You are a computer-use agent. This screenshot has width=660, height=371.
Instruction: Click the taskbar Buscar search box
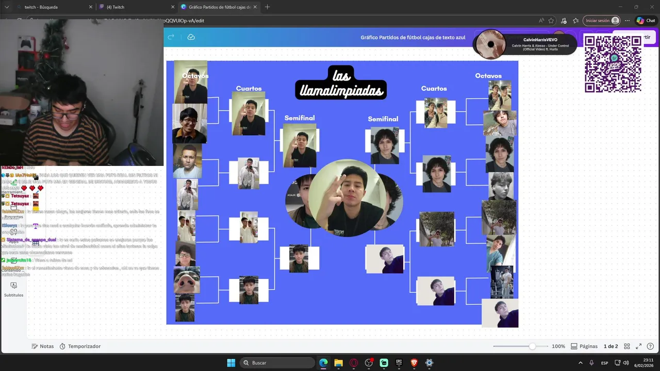(x=278, y=363)
